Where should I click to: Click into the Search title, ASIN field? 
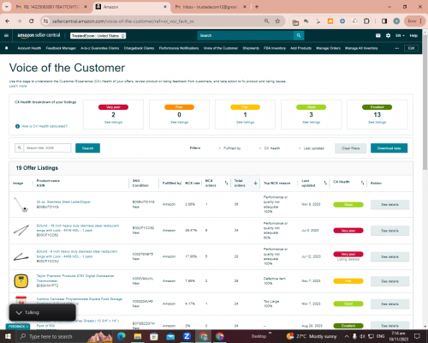(47, 147)
